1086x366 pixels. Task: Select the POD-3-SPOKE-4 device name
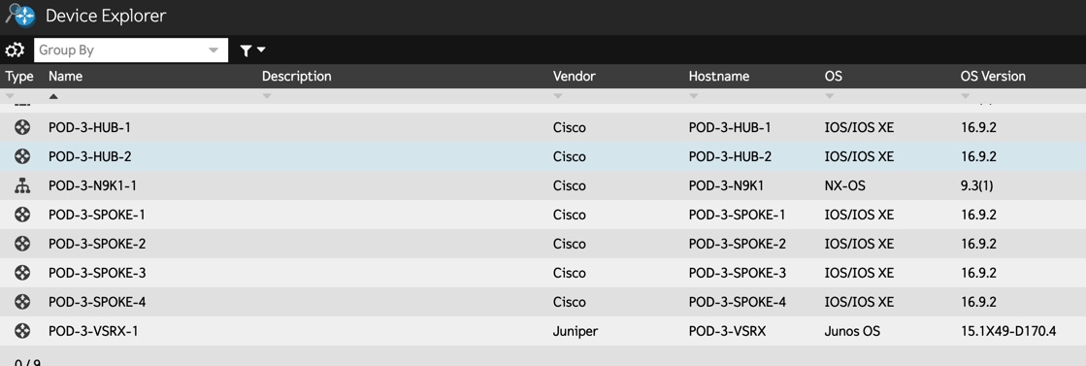pyautogui.click(x=97, y=302)
